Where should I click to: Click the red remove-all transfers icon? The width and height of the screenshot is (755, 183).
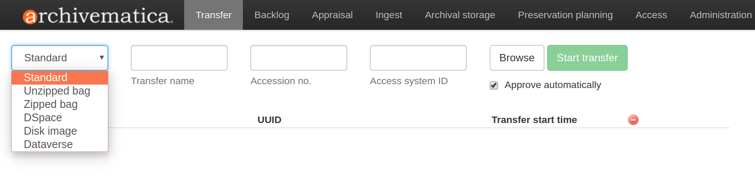click(x=633, y=120)
